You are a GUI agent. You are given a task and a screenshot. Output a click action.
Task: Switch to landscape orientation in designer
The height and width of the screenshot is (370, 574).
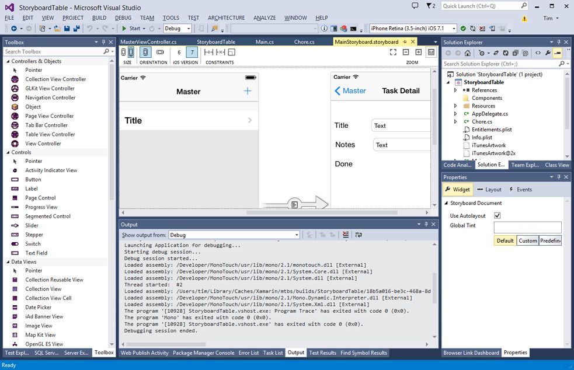pos(160,53)
